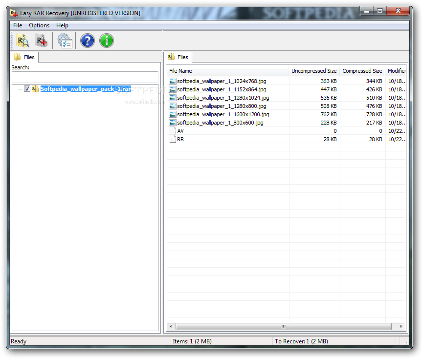This screenshot has height=359, width=423.
Task: Click the 535 KB uncompressed size cell
Action: [329, 98]
